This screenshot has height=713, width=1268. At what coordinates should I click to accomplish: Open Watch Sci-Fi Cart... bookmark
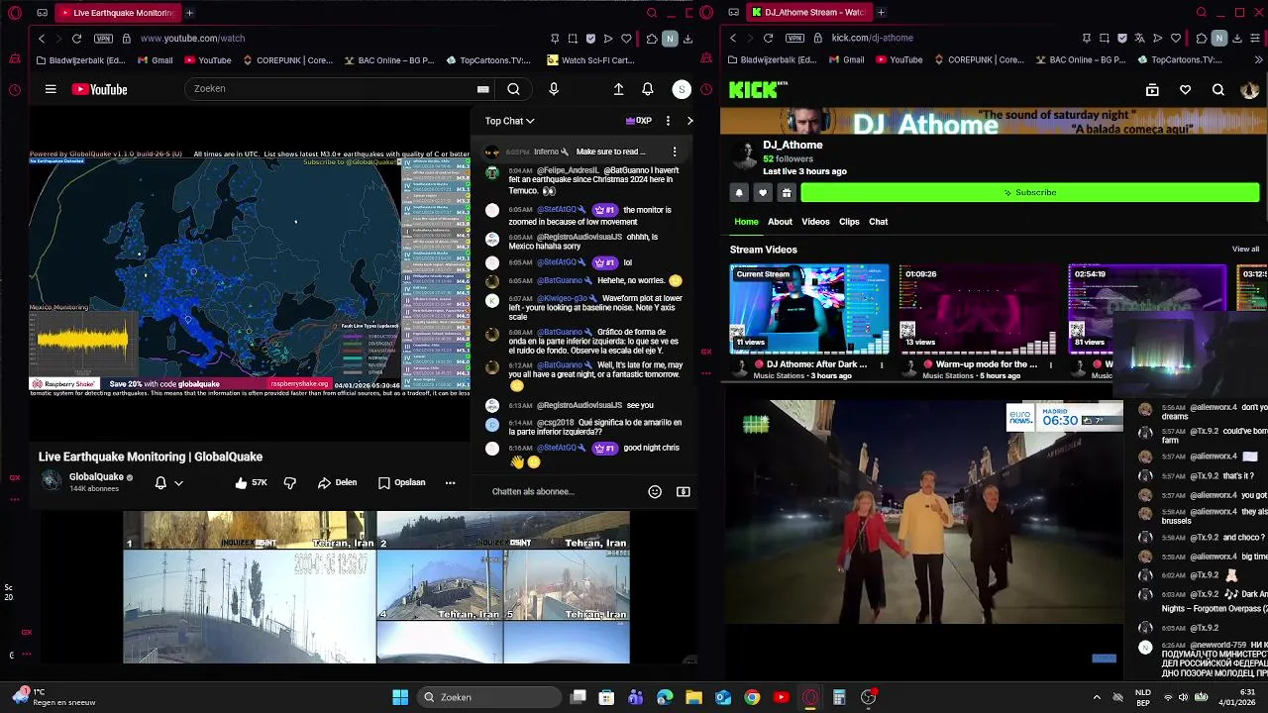pos(590,59)
